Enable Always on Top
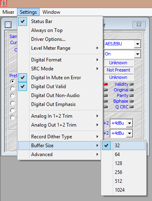 coord(60,30)
